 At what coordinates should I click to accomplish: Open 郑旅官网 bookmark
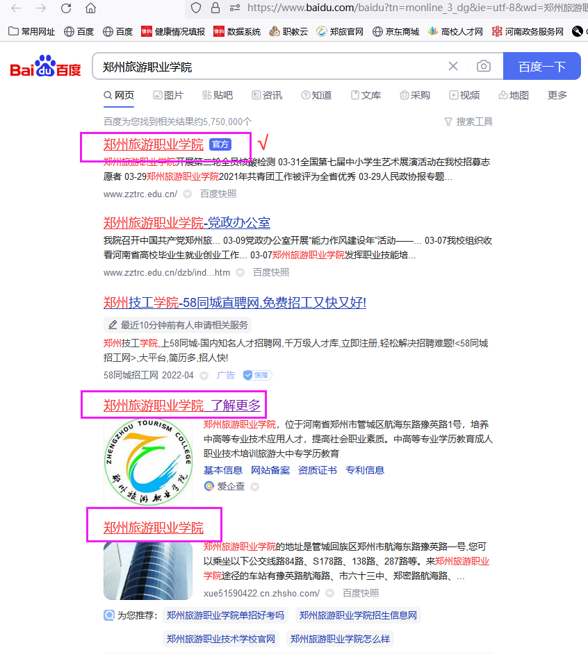click(340, 31)
